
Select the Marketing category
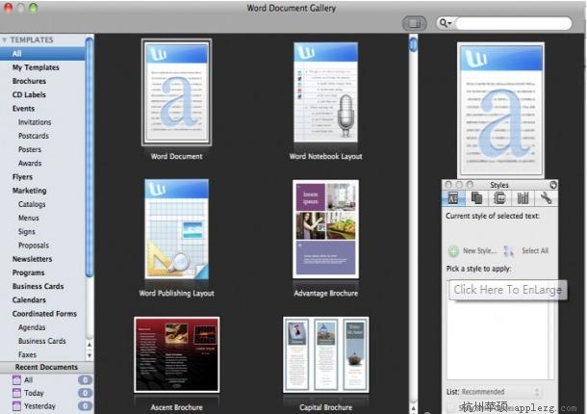(x=29, y=191)
